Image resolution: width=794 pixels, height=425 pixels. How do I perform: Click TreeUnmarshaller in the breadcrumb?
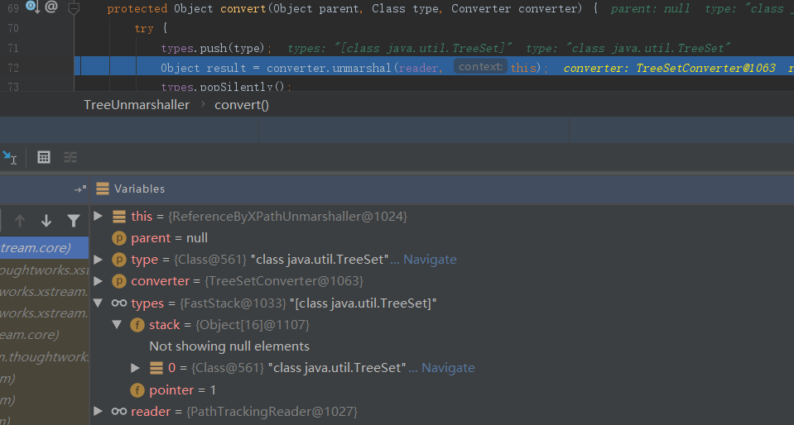coord(136,105)
